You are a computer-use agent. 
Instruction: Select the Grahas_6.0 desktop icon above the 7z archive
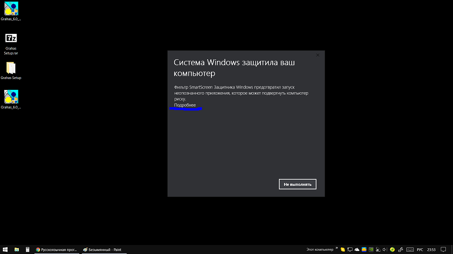[x=11, y=11]
